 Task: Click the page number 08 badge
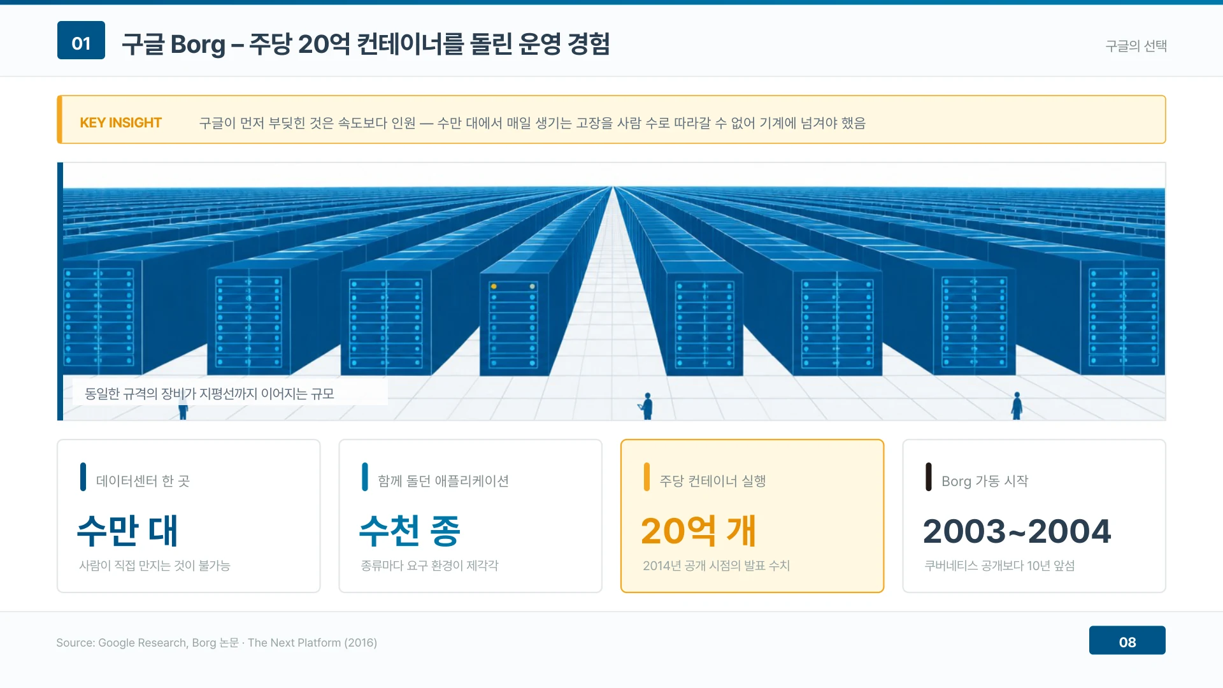click(1127, 640)
